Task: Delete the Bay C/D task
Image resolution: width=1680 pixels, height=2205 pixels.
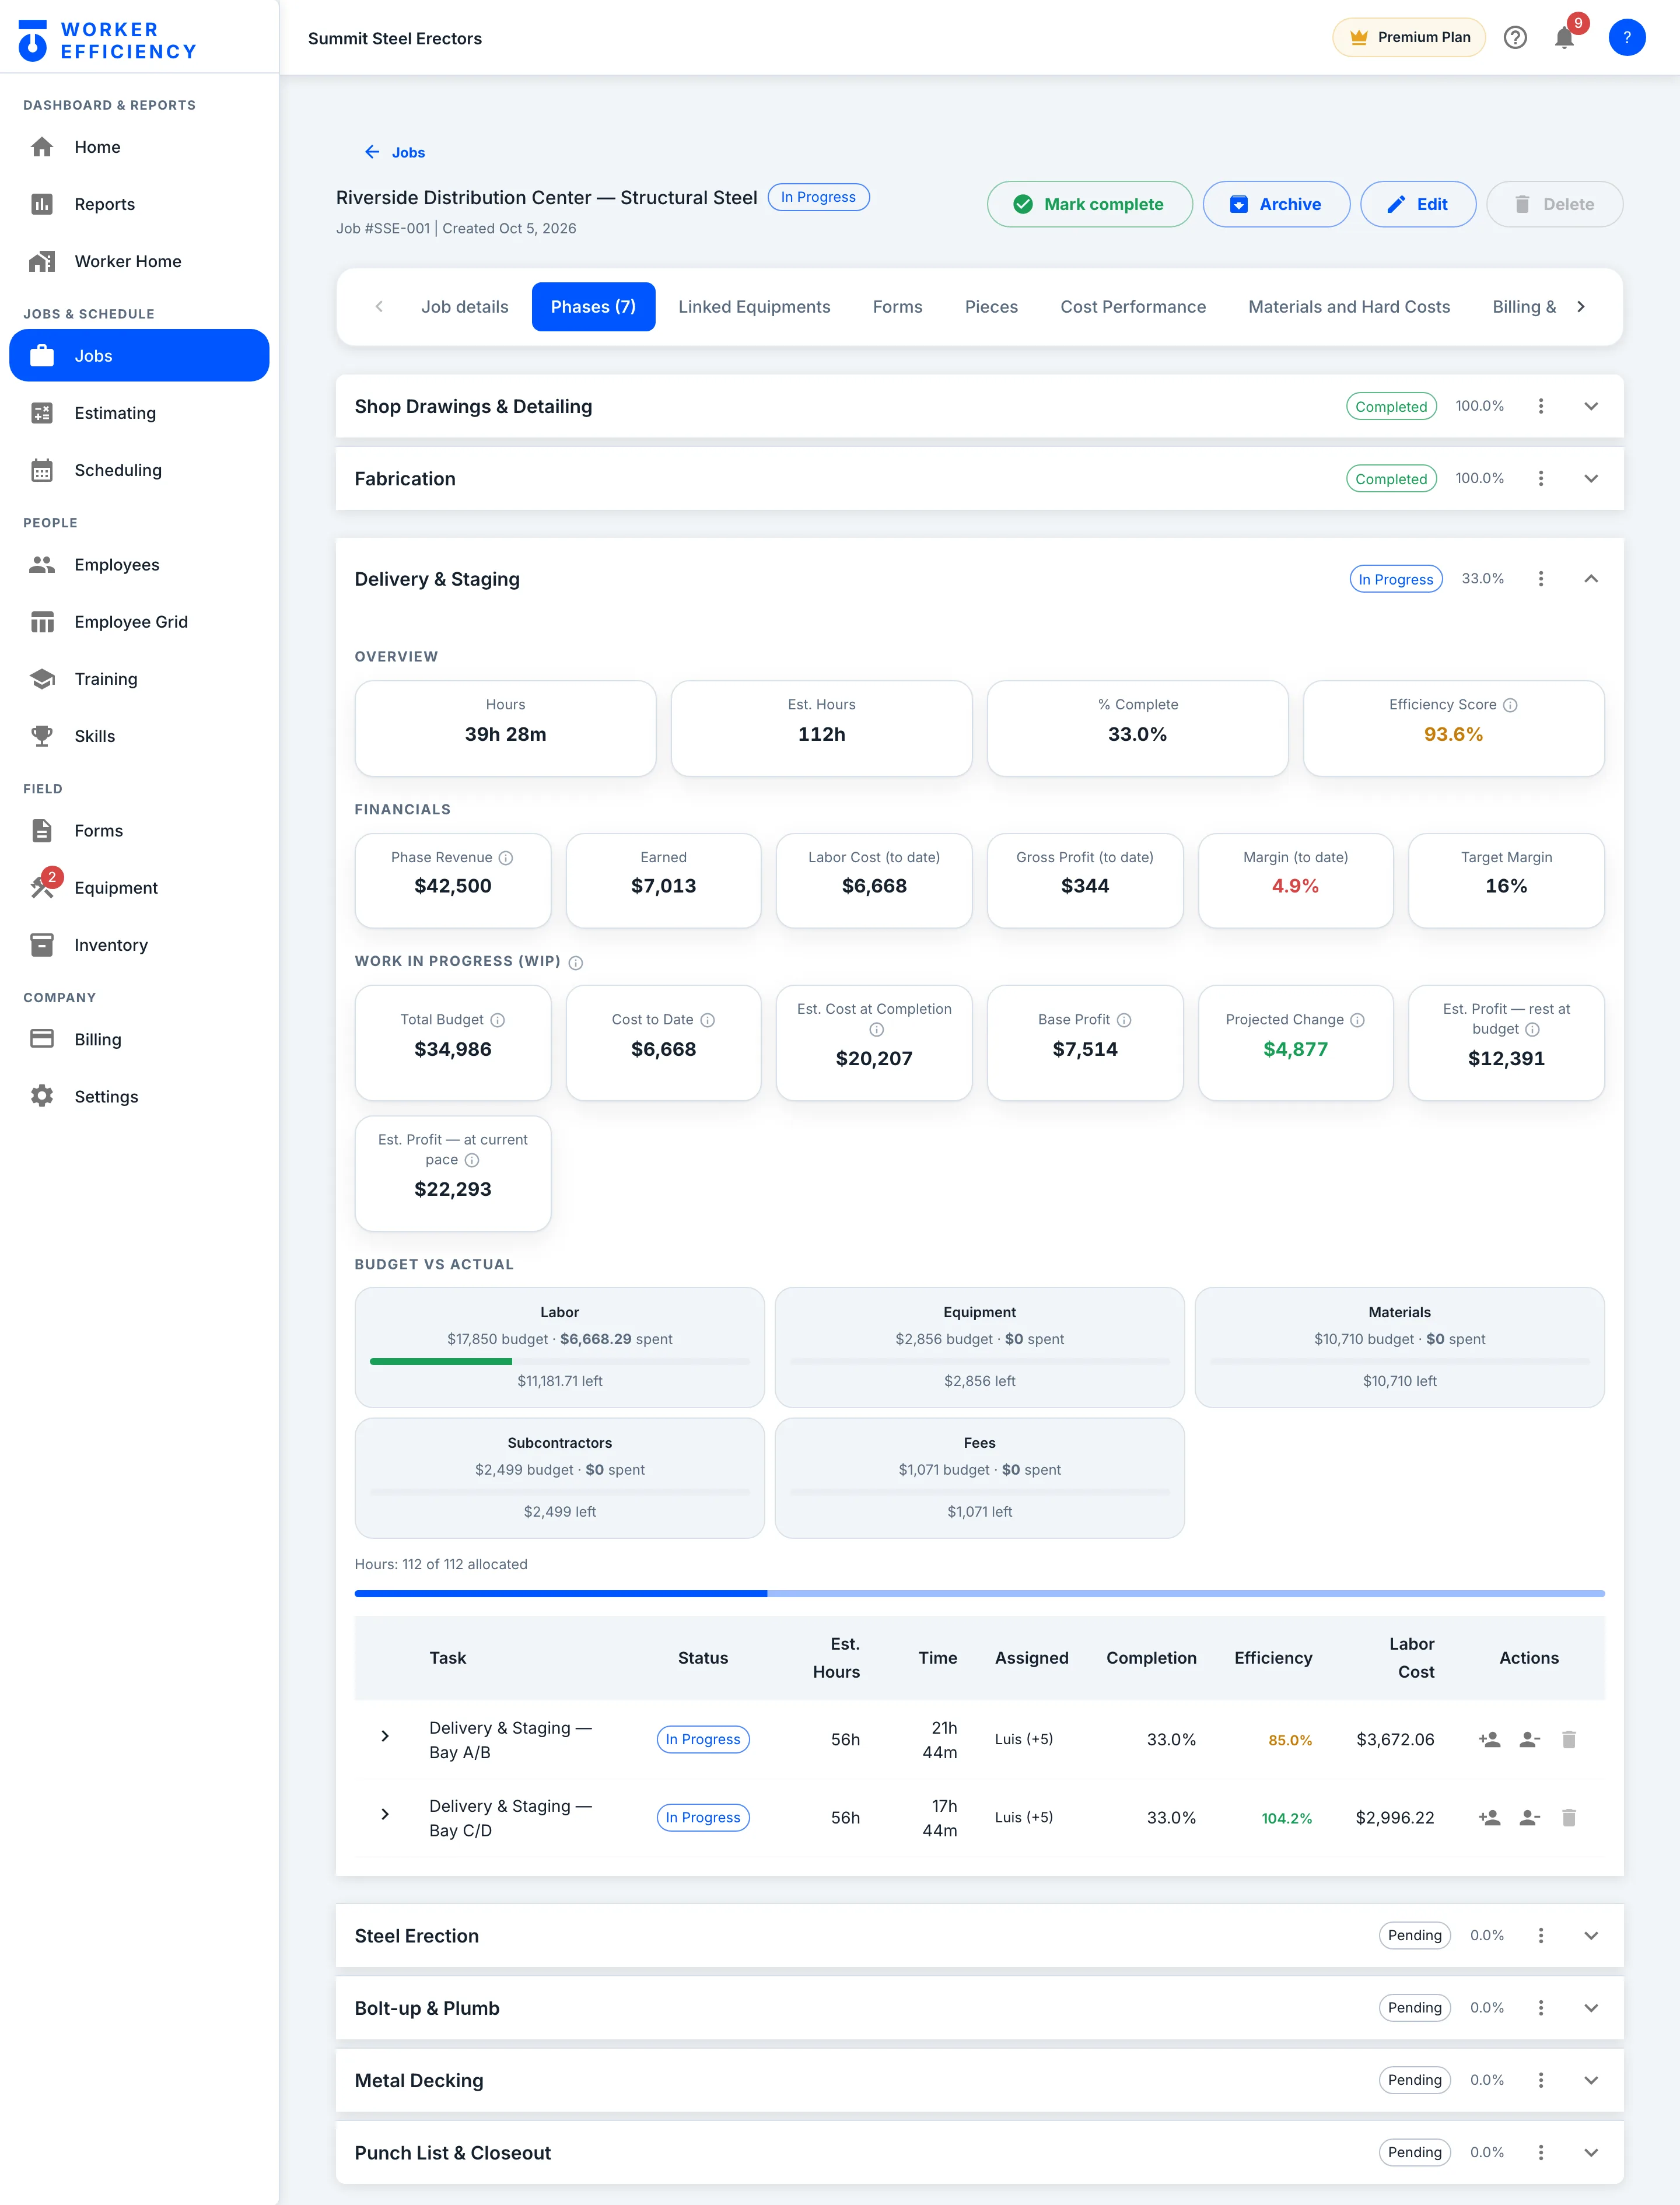Action: pyautogui.click(x=1569, y=1817)
